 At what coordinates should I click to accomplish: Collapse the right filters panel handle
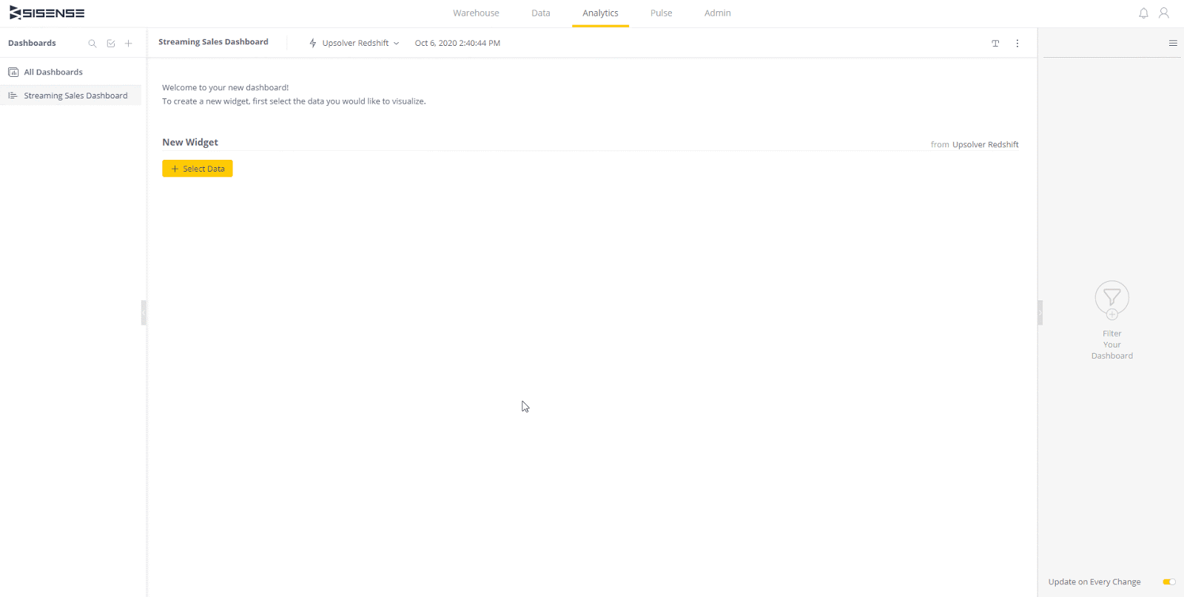1040,312
